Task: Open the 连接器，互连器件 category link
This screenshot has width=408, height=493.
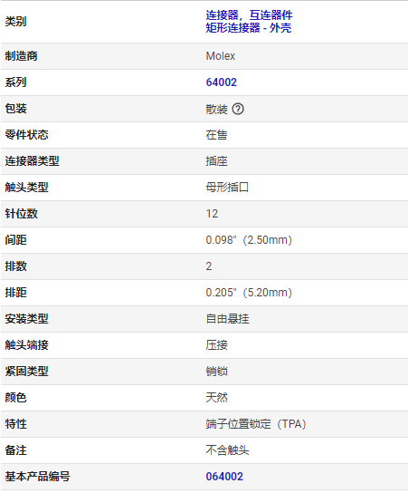Action: pyautogui.click(x=249, y=15)
